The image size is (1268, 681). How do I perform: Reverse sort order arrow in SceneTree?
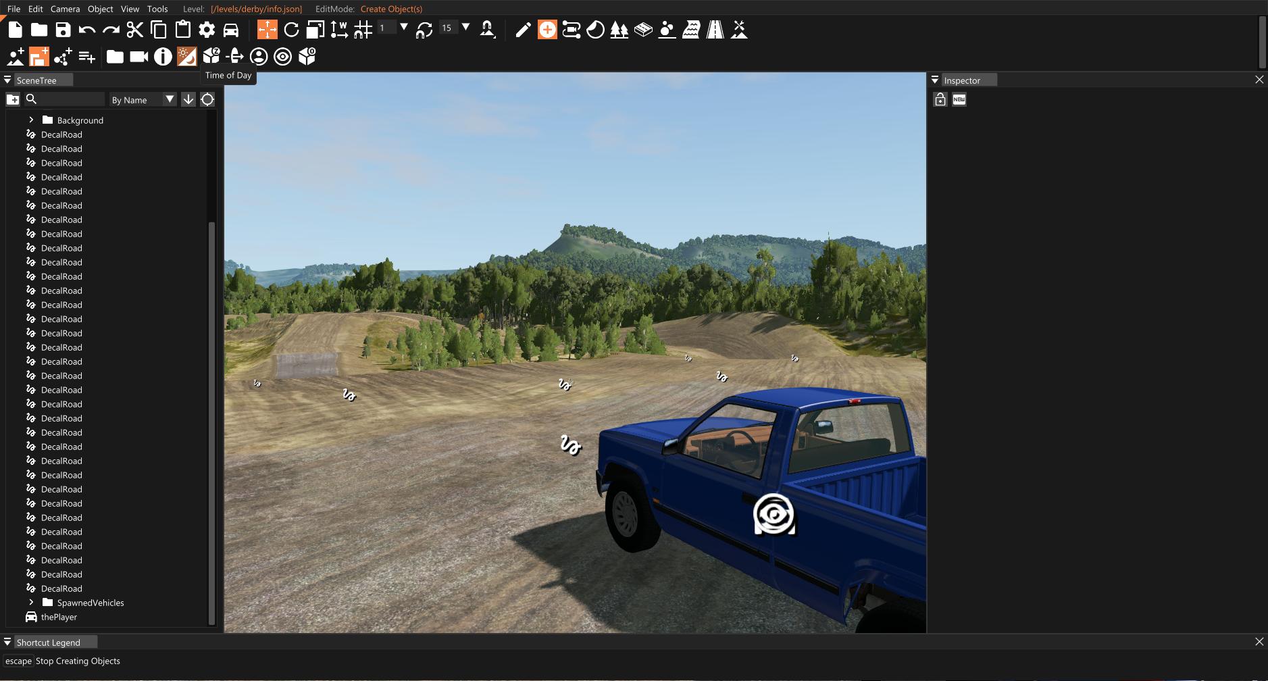tap(188, 99)
